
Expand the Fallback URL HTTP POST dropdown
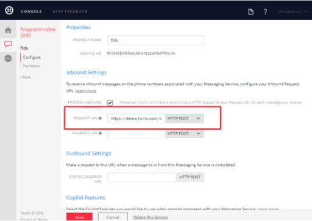pos(185,133)
